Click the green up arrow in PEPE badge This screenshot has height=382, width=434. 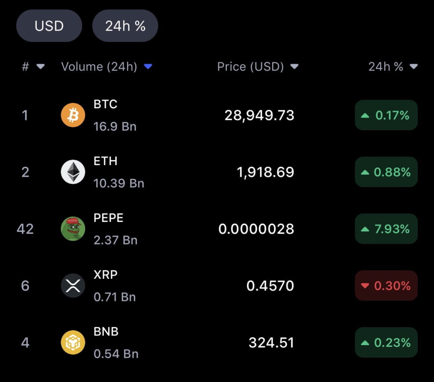[365, 229]
